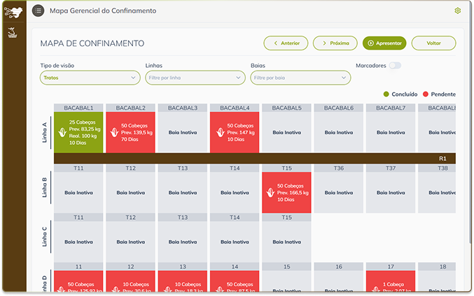This screenshot has width=474, height=296.
Task: Open the settings gear icon
Action: click(457, 11)
